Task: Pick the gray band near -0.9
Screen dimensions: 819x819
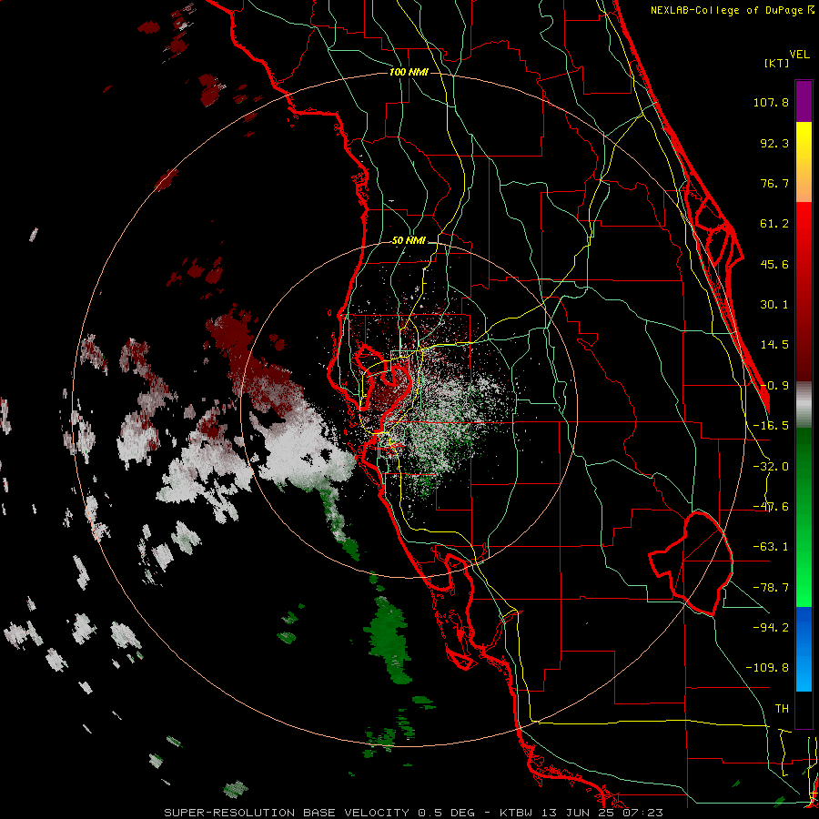Action: (x=804, y=404)
